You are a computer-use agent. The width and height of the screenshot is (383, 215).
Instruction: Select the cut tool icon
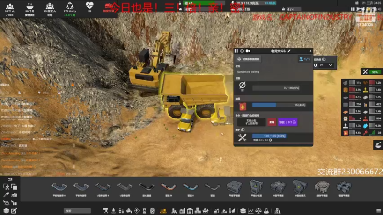pyautogui.click(x=6, y=187)
